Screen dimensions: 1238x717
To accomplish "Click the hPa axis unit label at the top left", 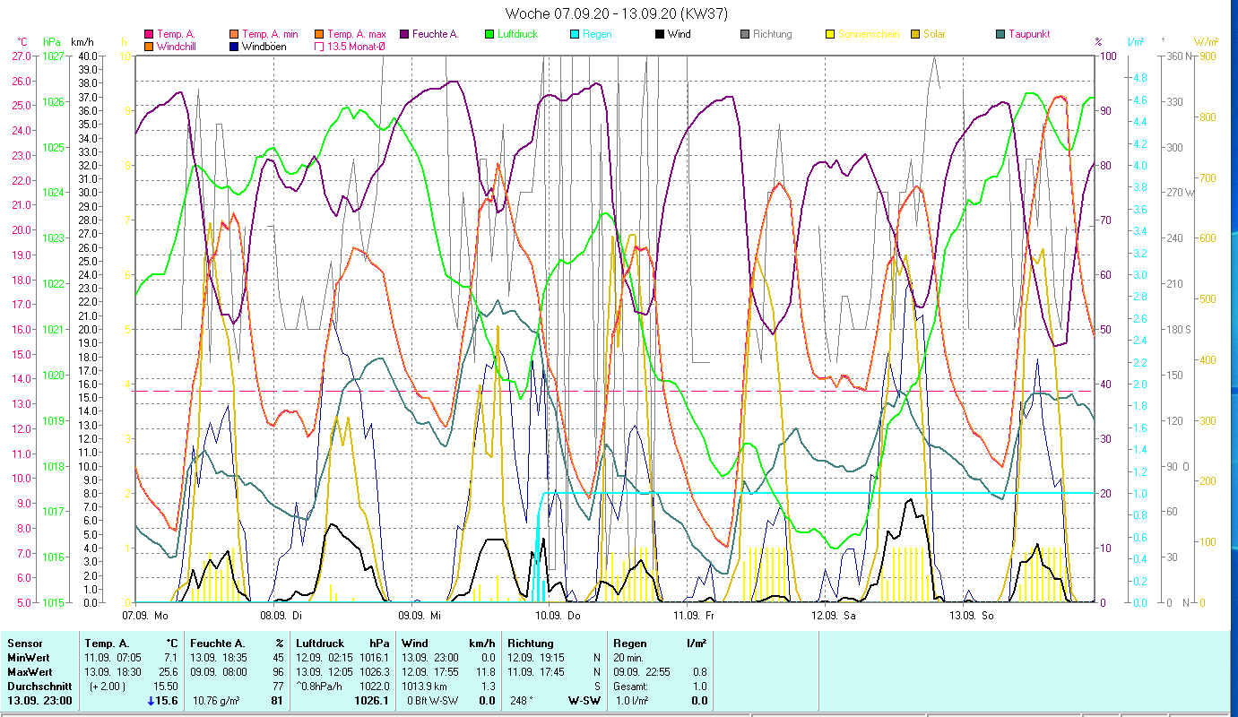I will pos(52,42).
